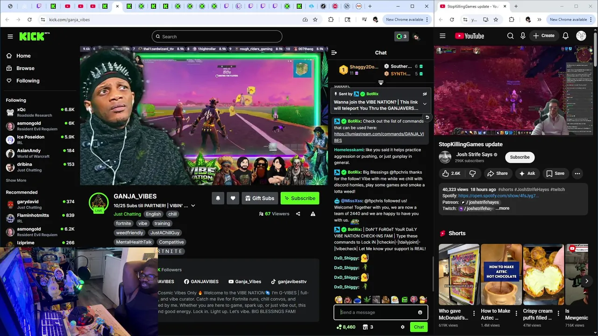This screenshot has height=336, width=598.
Task: Select the fortnite tag
Action: click(123, 224)
